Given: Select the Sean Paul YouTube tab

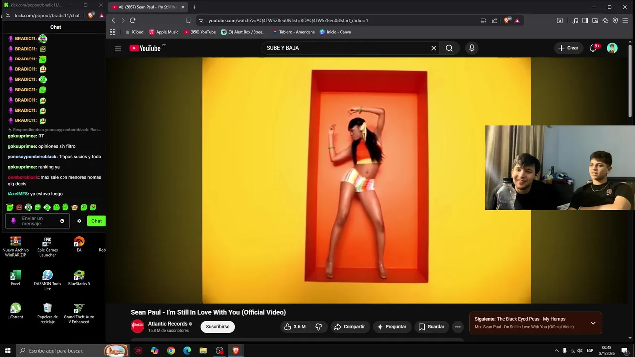Looking at the screenshot, I should pyautogui.click(x=147, y=7).
